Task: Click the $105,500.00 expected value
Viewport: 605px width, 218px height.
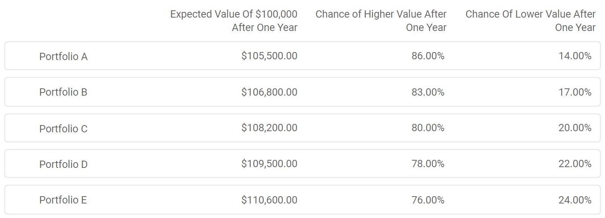Action: pos(269,56)
